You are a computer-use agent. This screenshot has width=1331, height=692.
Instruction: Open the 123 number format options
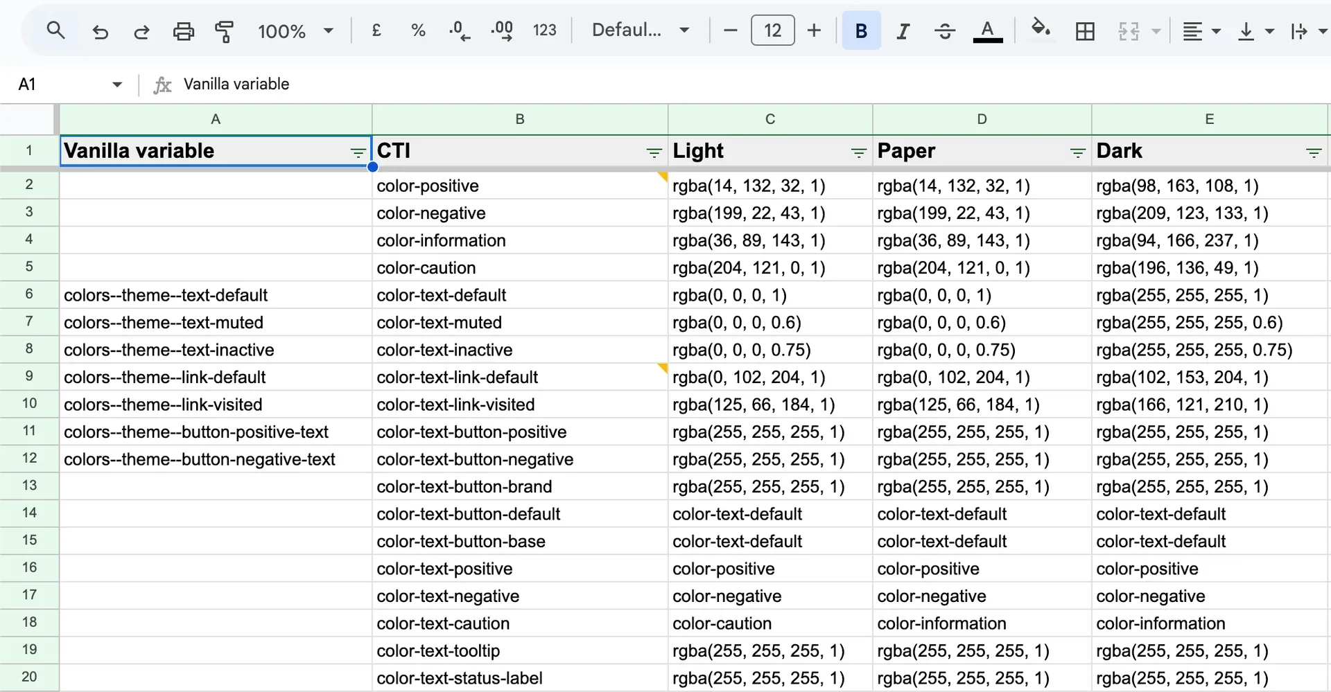point(546,30)
